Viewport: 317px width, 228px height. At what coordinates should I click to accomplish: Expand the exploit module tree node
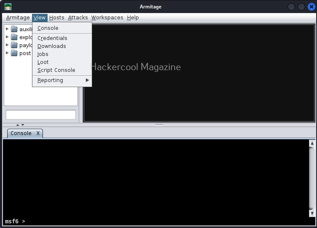(7, 37)
